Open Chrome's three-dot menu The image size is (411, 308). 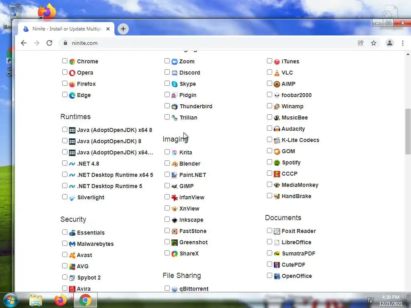[403, 43]
